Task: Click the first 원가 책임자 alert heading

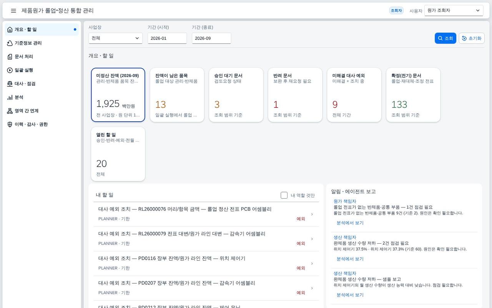Action: pos(345,201)
